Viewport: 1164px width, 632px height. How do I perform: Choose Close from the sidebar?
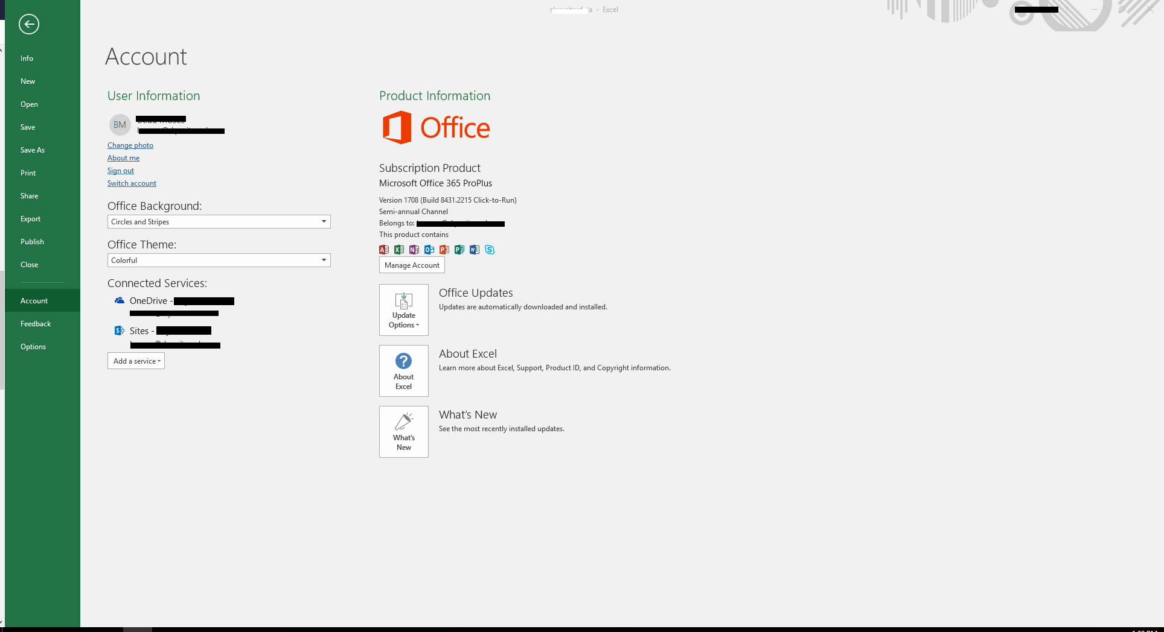click(42, 265)
